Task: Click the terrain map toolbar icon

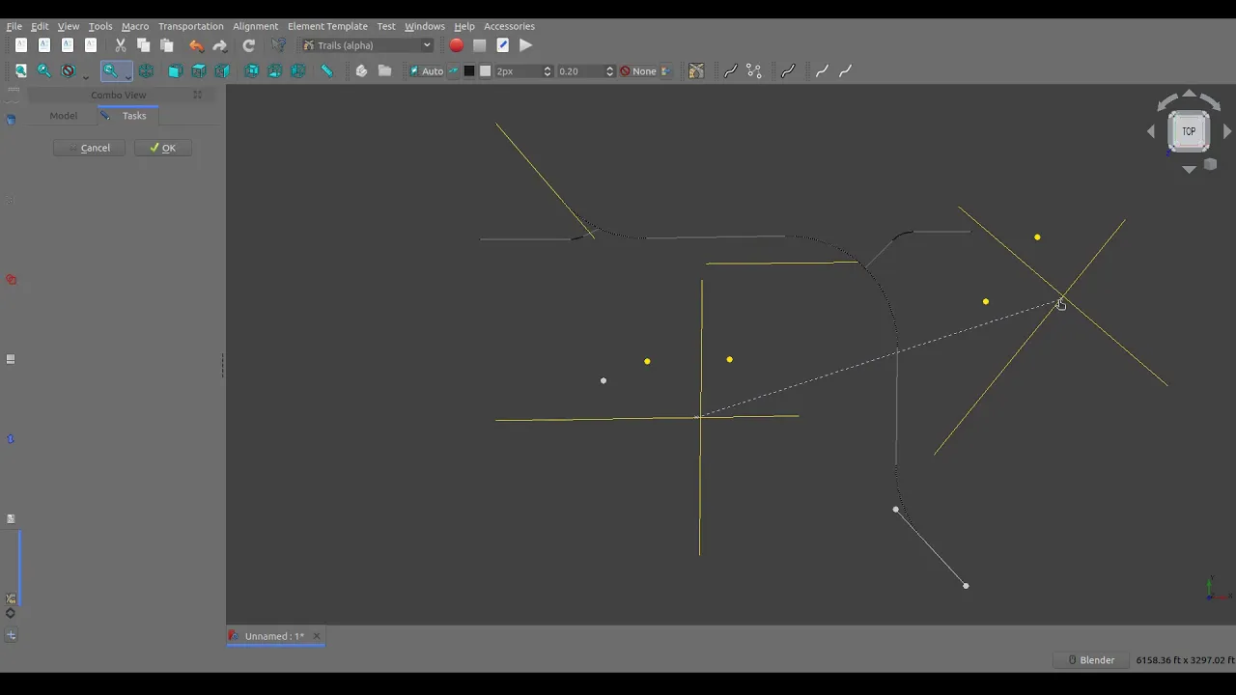Action: pos(696,71)
